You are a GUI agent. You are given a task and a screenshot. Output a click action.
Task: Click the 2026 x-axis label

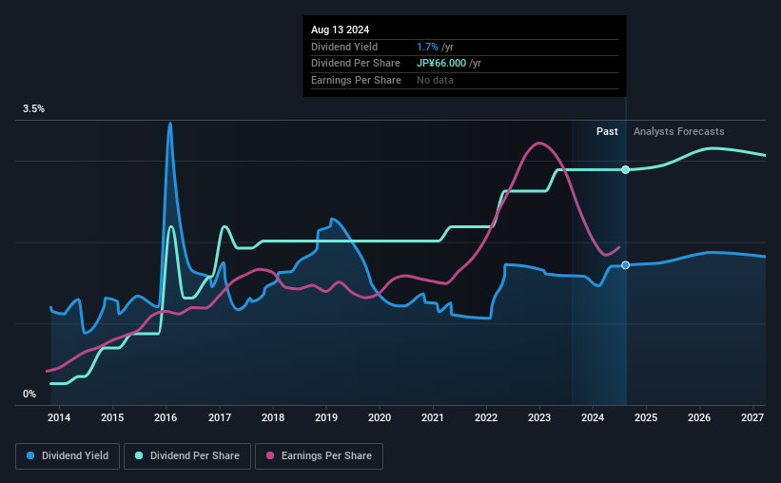pyautogui.click(x=699, y=417)
